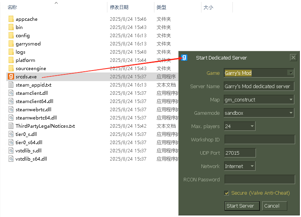The height and width of the screenshot is (217, 301).
Task: Click the steamclient.dll file icon
Action: pos(11,93)
